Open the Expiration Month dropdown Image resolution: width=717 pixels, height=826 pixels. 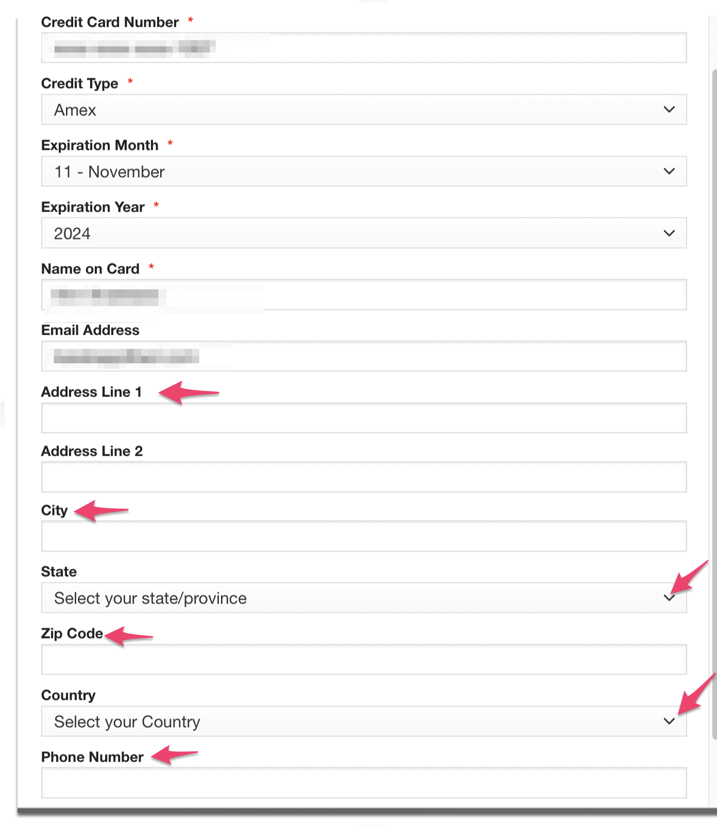(364, 171)
